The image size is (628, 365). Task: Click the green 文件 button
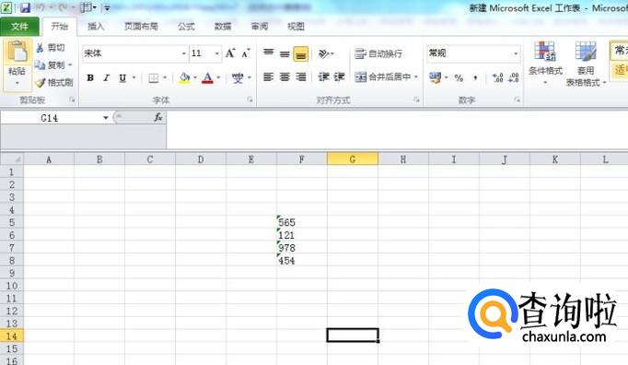coord(19,27)
